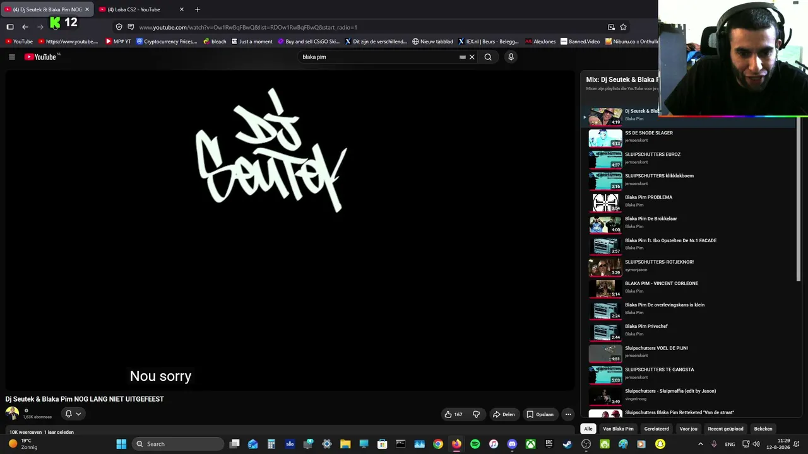Open the 'Banned.Video' bookmark
This screenshot has width=808, height=454.
580,42
